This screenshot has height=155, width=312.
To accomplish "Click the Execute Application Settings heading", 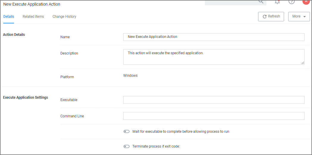I will (26, 98).
